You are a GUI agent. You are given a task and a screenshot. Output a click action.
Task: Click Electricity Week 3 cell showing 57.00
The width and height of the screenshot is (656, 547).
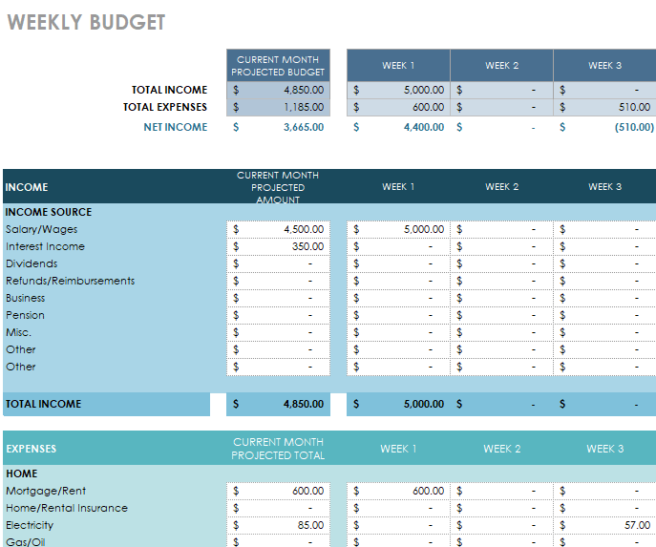(x=605, y=525)
